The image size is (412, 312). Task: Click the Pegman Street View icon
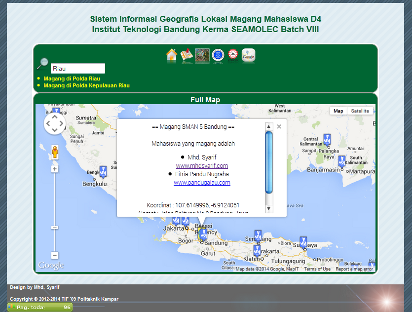point(55,152)
